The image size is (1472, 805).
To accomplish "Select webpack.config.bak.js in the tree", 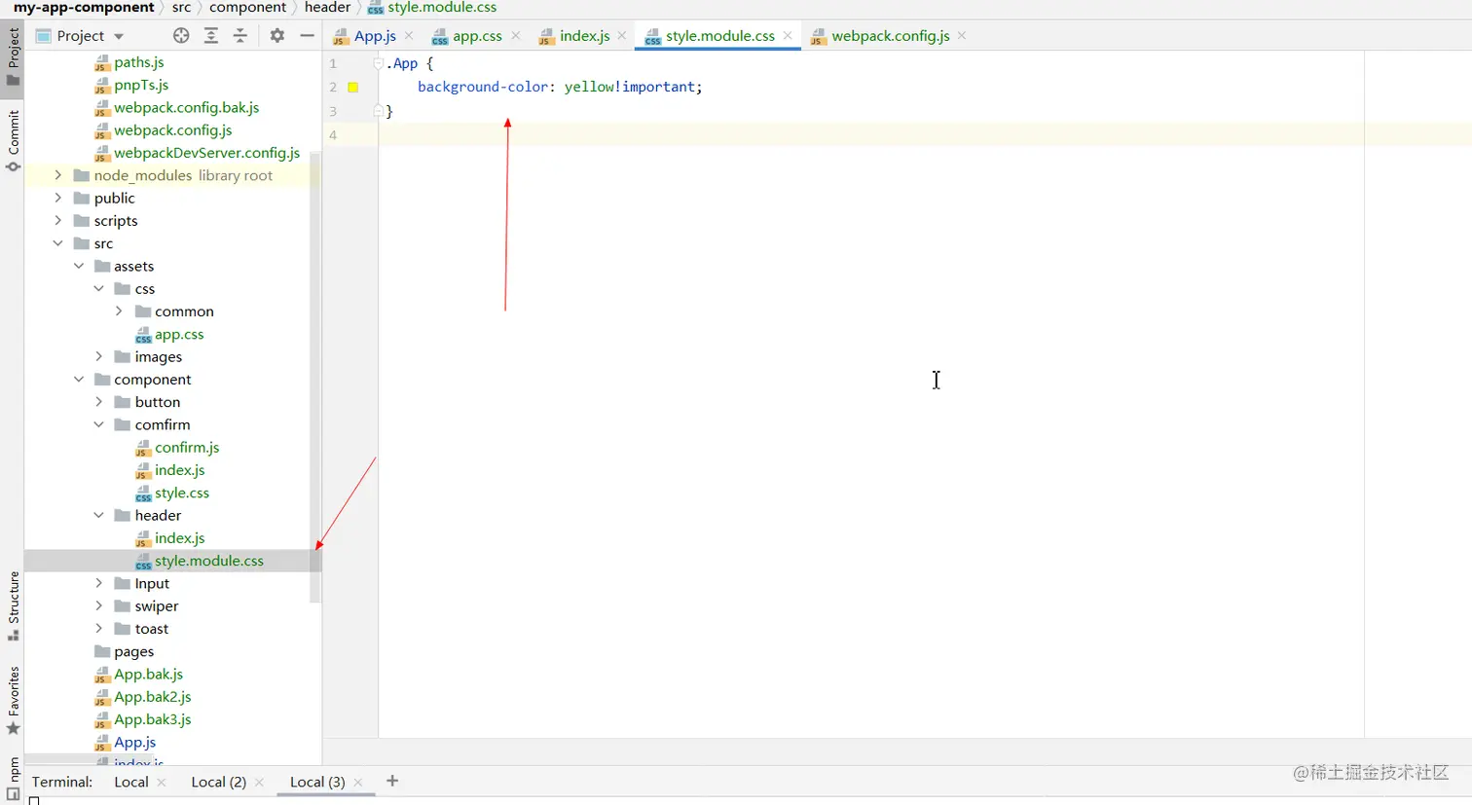I will pyautogui.click(x=186, y=107).
